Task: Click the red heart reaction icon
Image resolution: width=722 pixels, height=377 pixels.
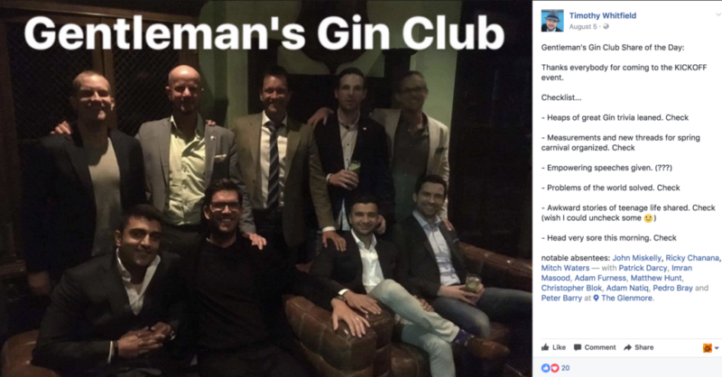Action: point(554,368)
